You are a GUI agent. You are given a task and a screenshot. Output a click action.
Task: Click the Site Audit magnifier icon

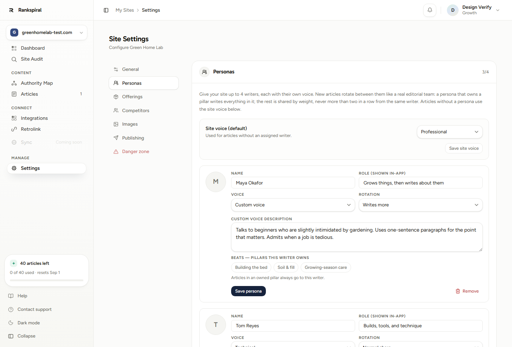tap(14, 59)
